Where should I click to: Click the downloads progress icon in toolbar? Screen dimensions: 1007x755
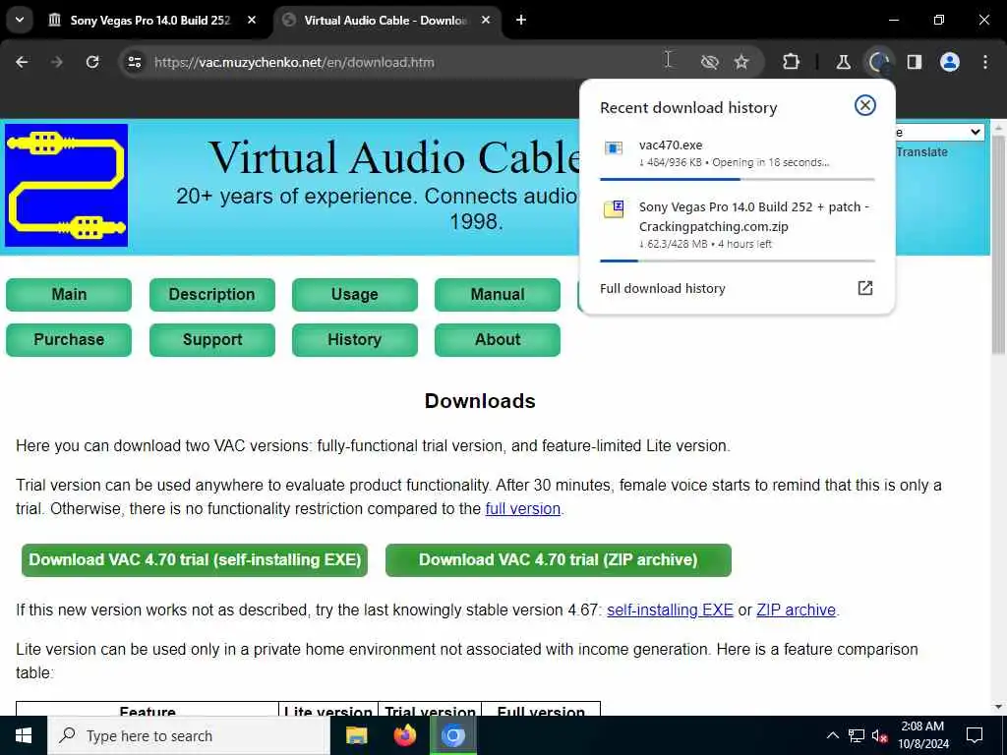[x=878, y=62]
